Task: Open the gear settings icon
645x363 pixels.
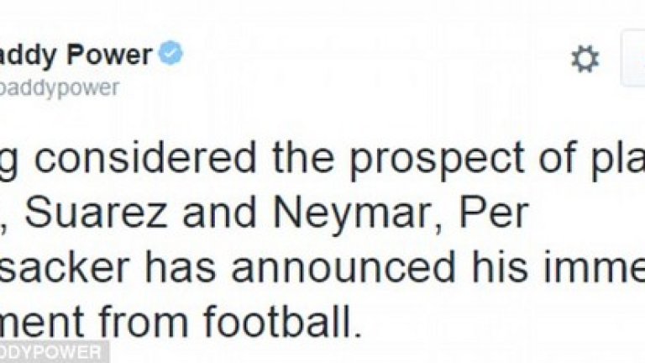Action: tap(585, 60)
